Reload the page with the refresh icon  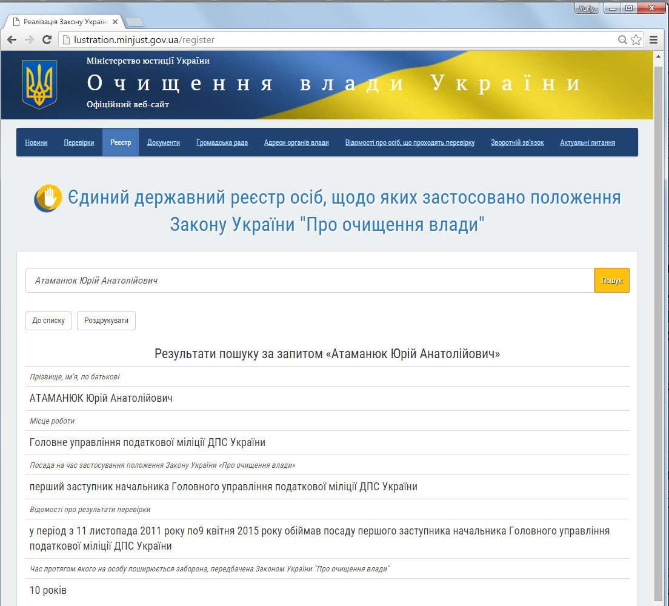46,39
